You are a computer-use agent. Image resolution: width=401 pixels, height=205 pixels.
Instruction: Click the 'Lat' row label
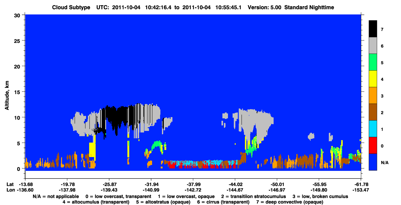pos(10,184)
